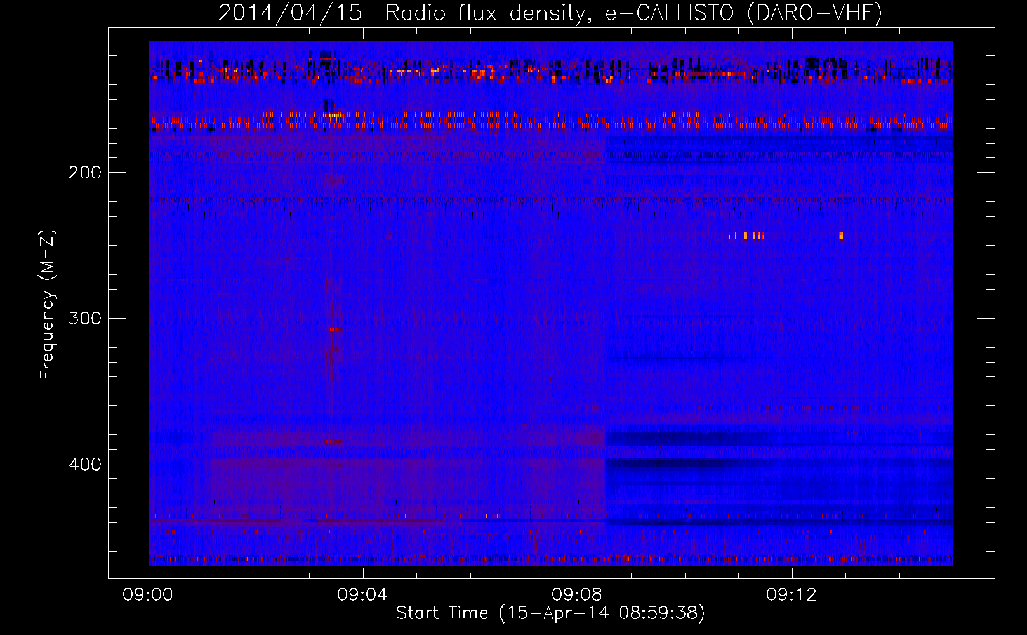Click the black blocks near 09:03 below top band
This screenshot has height=635, width=1027.
click(x=328, y=105)
